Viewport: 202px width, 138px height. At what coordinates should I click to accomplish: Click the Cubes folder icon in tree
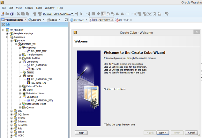pos(24,72)
